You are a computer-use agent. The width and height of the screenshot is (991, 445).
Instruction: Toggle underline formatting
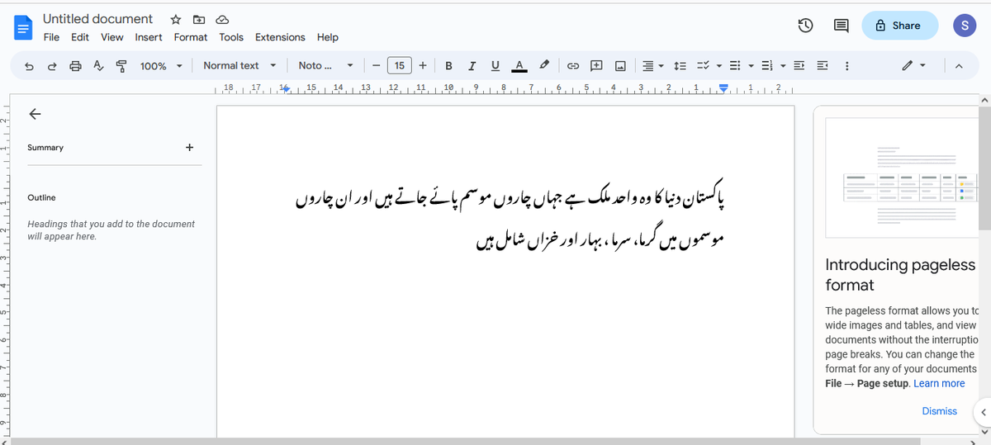(x=495, y=66)
